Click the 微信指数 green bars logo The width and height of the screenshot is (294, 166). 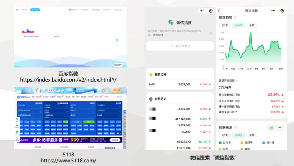coord(171,22)
